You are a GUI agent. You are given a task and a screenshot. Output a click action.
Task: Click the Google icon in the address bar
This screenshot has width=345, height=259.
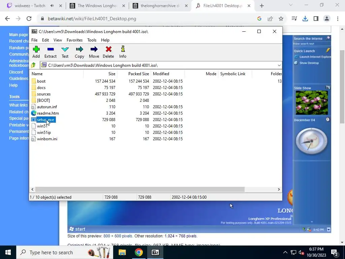259,19
